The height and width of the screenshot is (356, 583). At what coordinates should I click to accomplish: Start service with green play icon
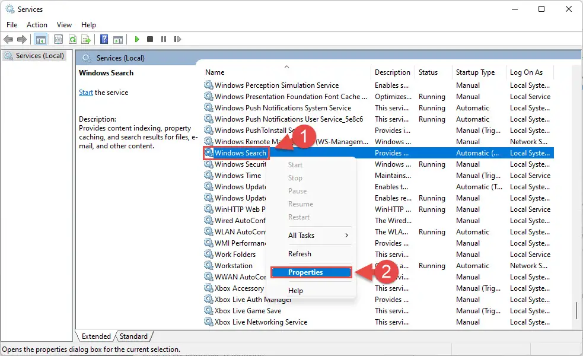pos(137,39)
